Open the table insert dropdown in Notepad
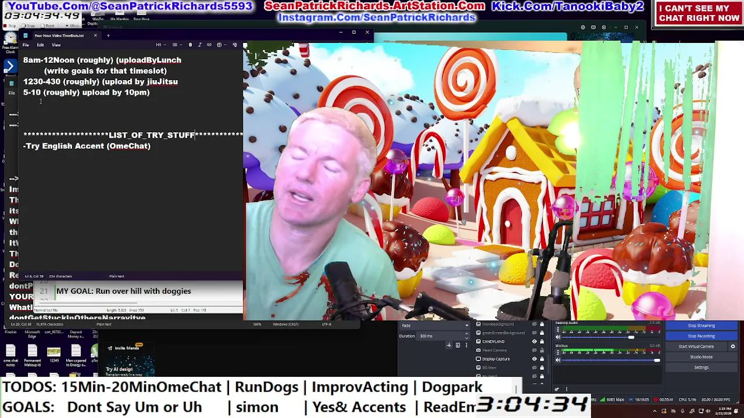Screen dimensions: 744x418 pyautogui.click(x=221, y=45)
